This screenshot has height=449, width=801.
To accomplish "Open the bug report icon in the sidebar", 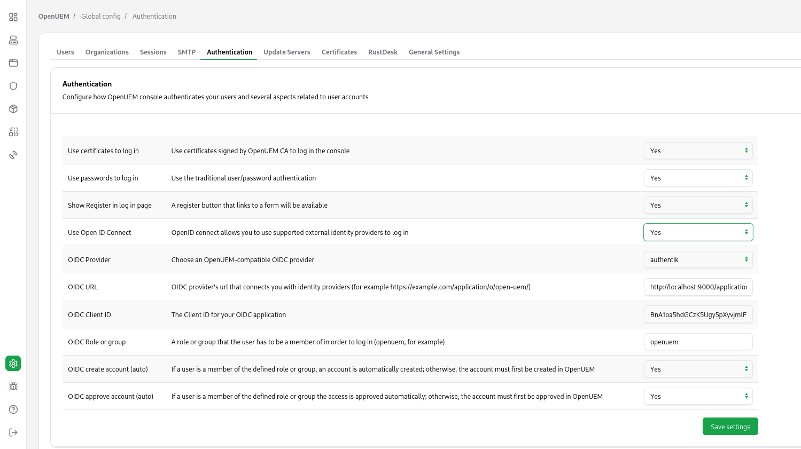I will pyautogui.click(x=13, y=387).
